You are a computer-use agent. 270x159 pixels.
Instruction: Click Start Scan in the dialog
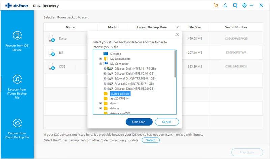pos(139,122)
